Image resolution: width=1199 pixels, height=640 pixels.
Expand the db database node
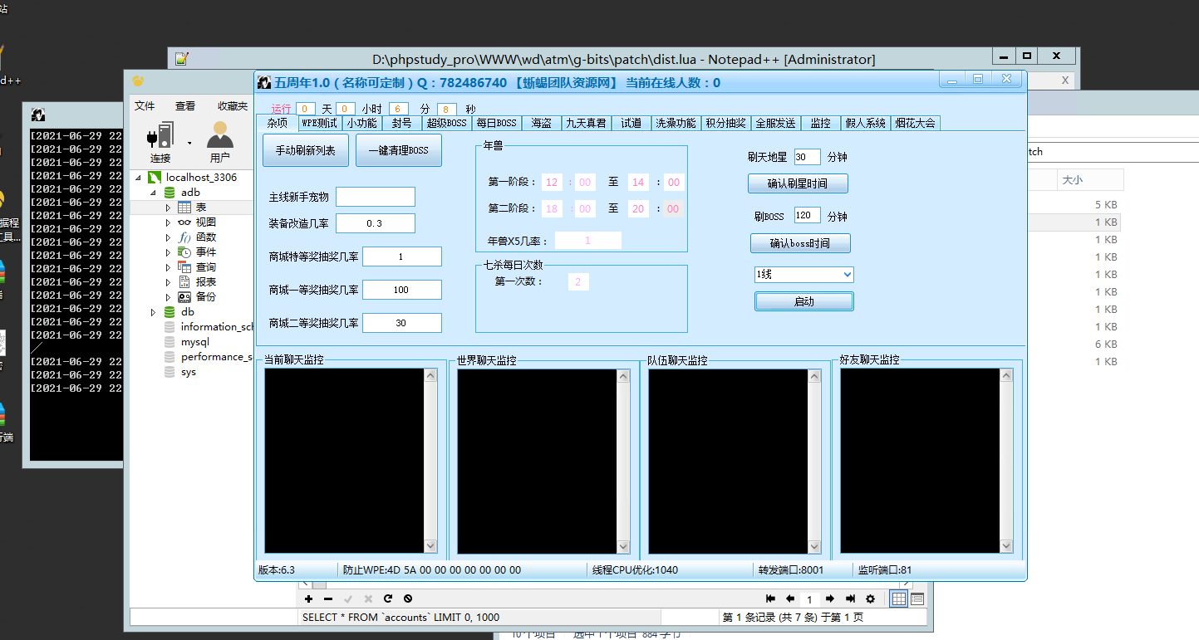coord(153,311)
